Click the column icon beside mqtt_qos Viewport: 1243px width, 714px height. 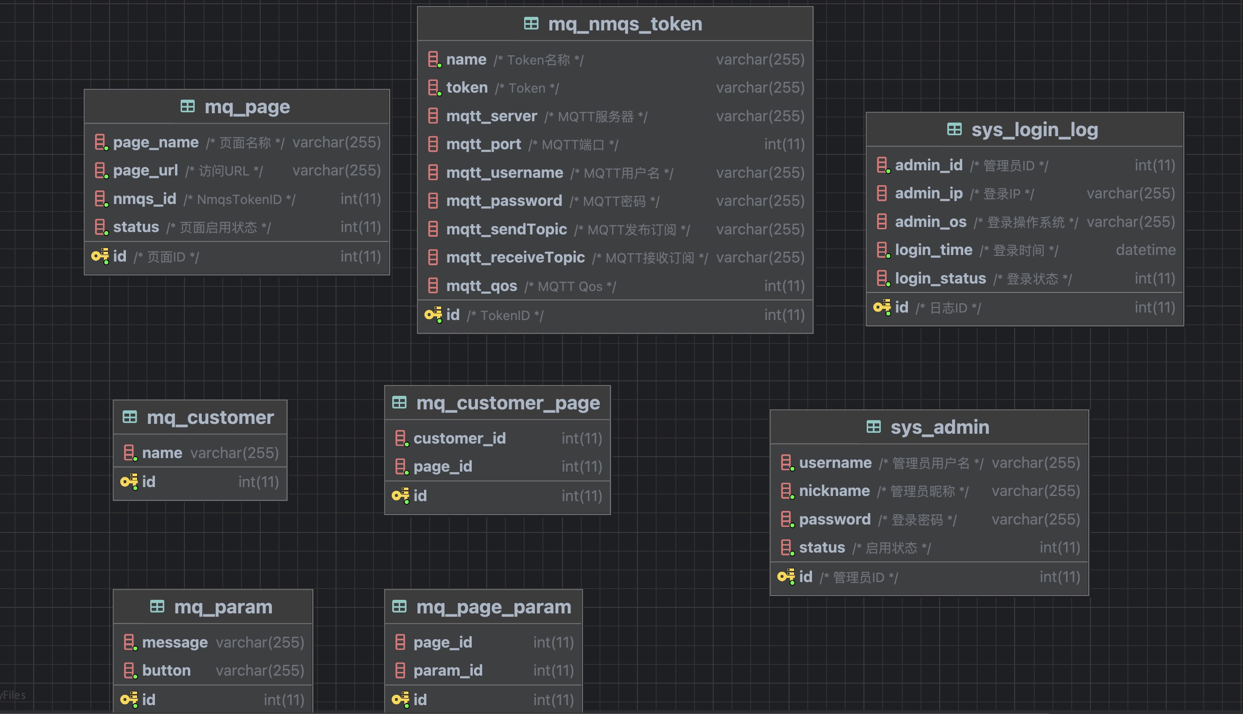[x=433, y=286]
